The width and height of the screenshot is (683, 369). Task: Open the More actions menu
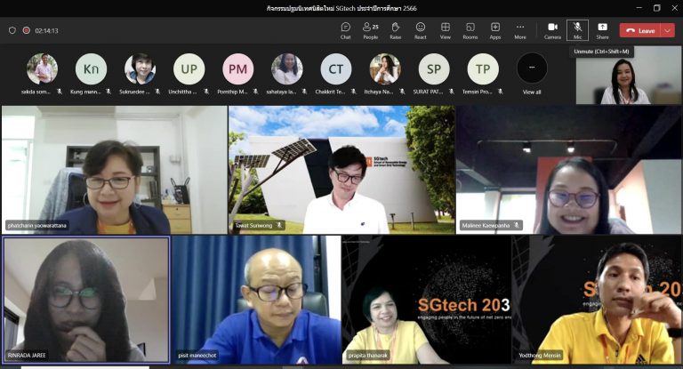520,30
